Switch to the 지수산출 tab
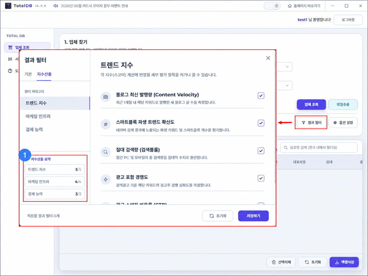 (x=44, y=74)
